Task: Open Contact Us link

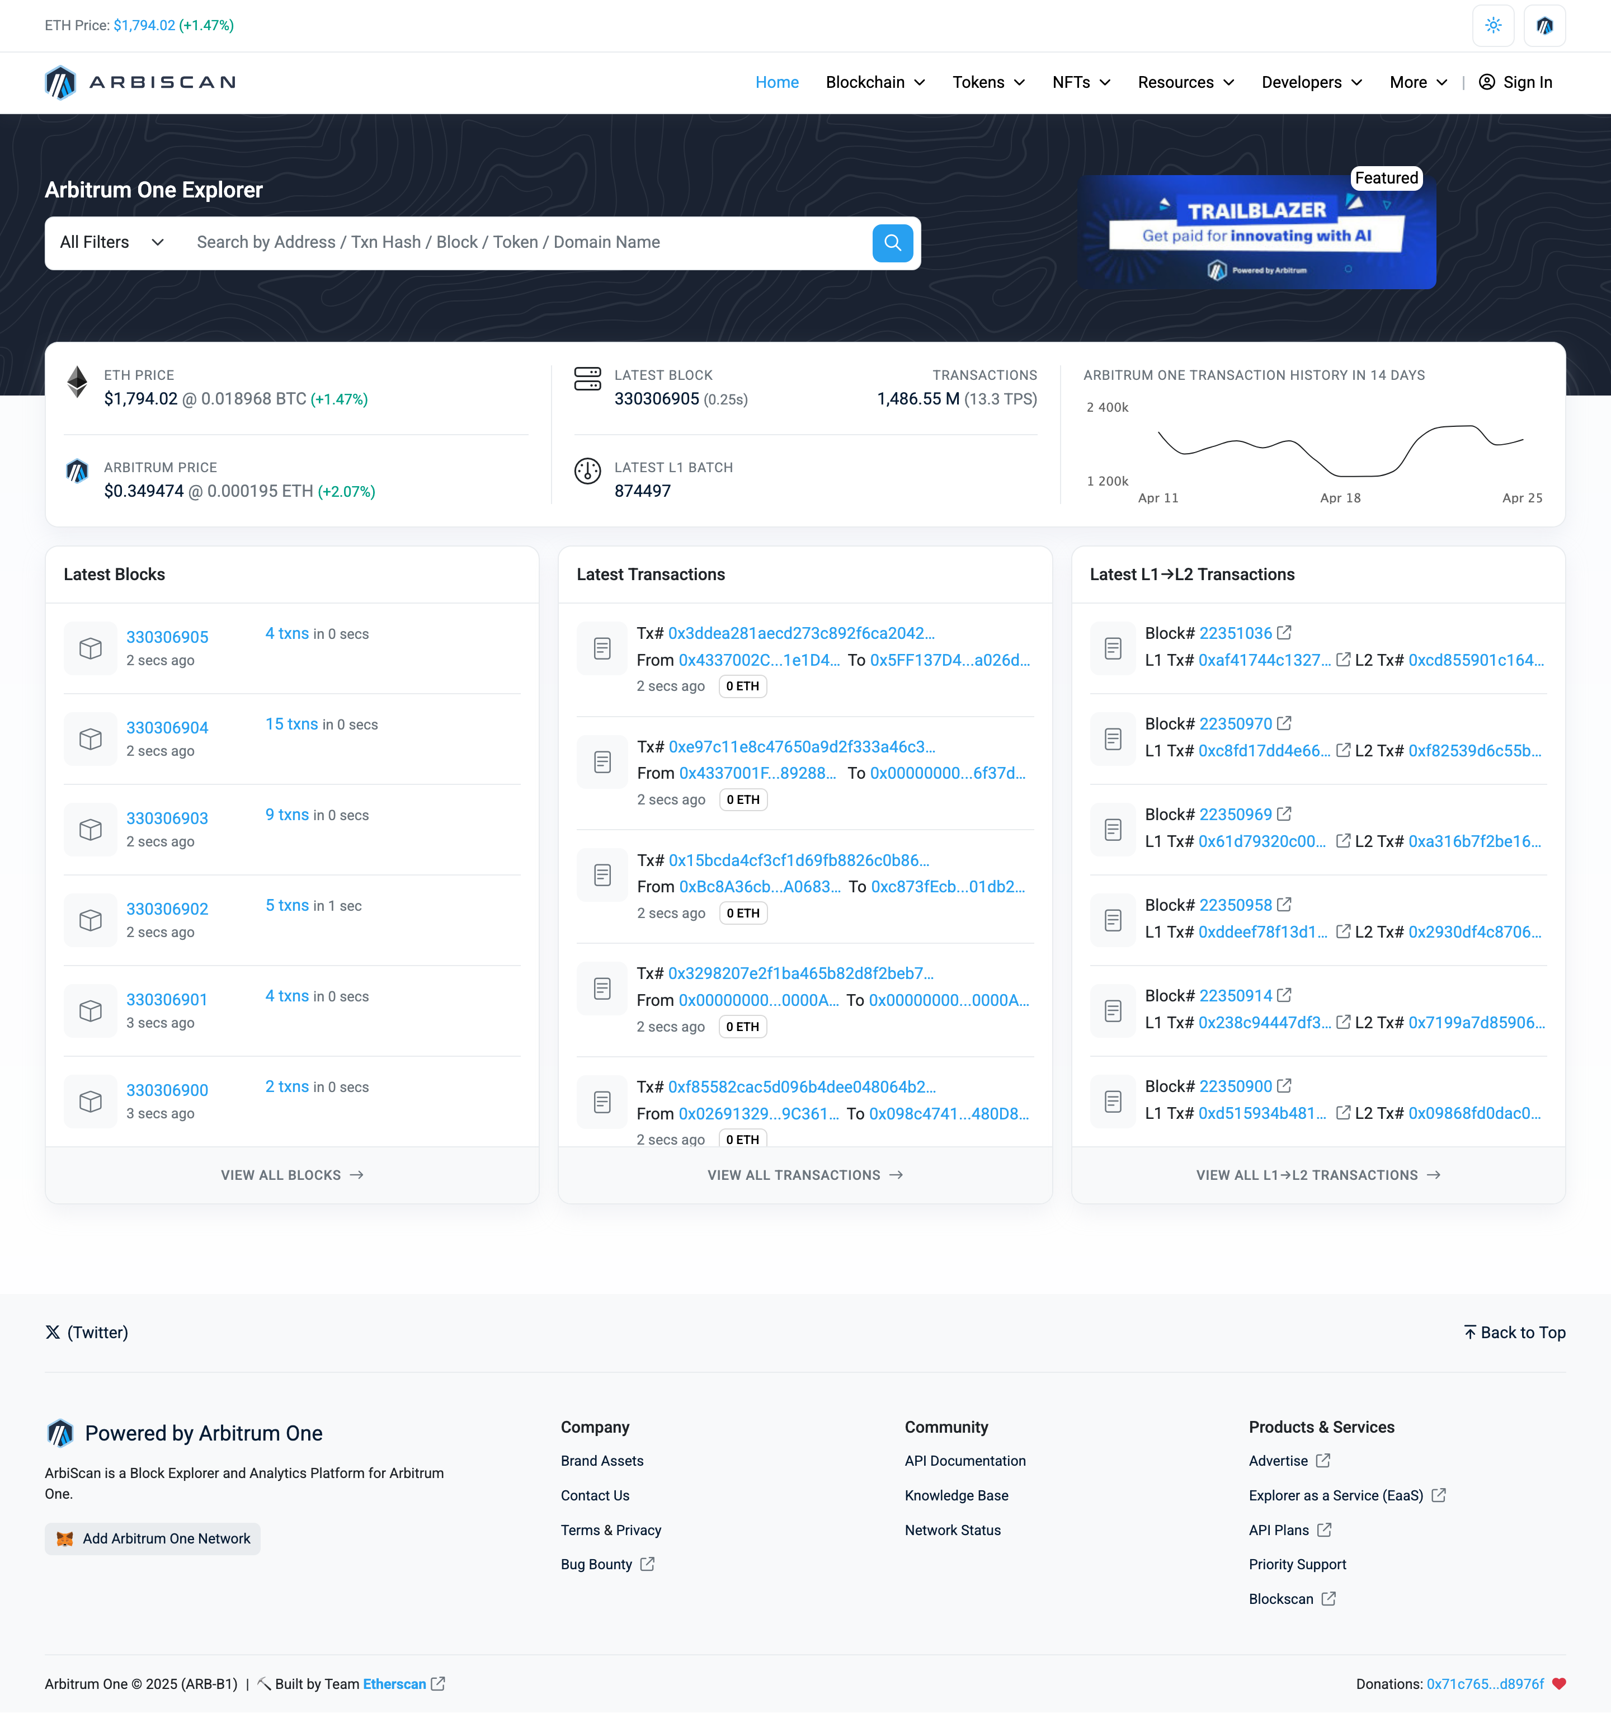Action: click(595, 1496)
